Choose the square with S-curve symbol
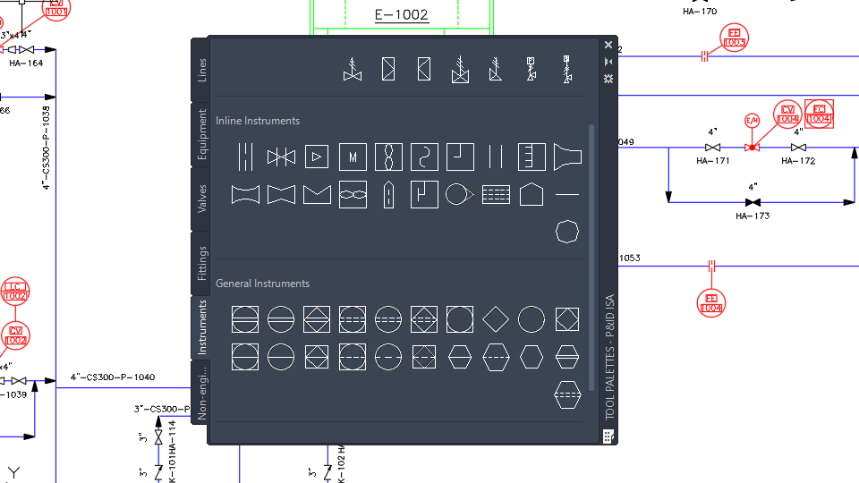859x483 pixels. click(x=424, y=157)
